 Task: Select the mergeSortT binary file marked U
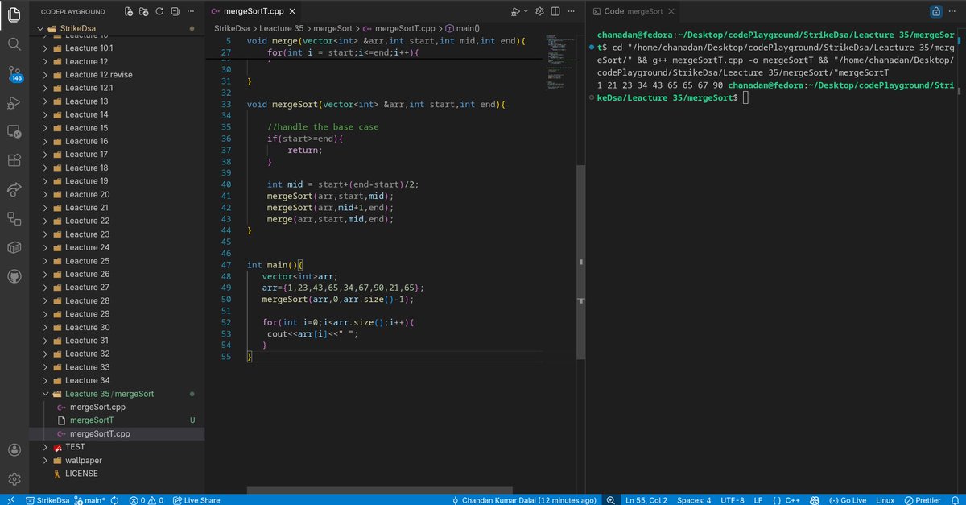pos(92,420)
